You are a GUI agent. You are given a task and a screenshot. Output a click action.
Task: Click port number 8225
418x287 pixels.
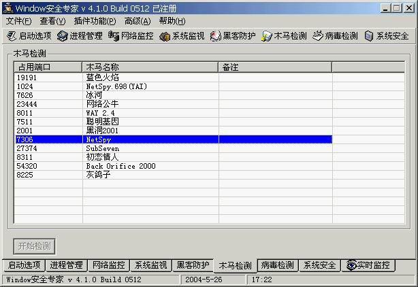pyautogui.click(x=25, y=175)
